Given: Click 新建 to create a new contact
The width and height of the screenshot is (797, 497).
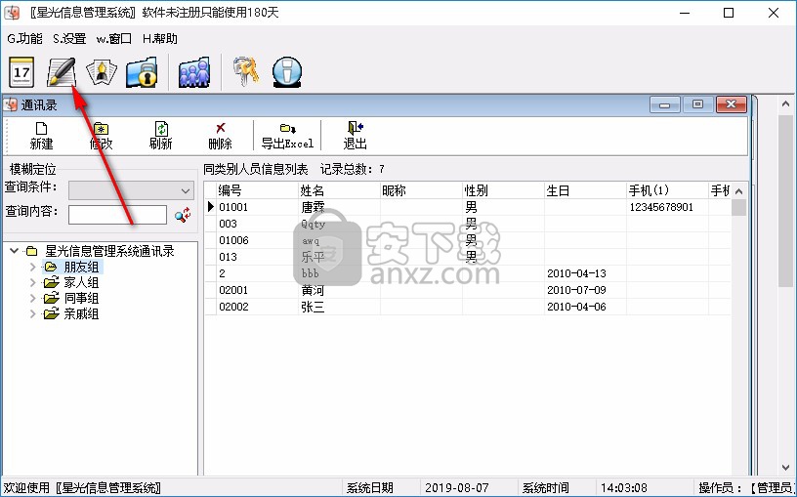Looking at the screenshot, I should click(41, 136).
